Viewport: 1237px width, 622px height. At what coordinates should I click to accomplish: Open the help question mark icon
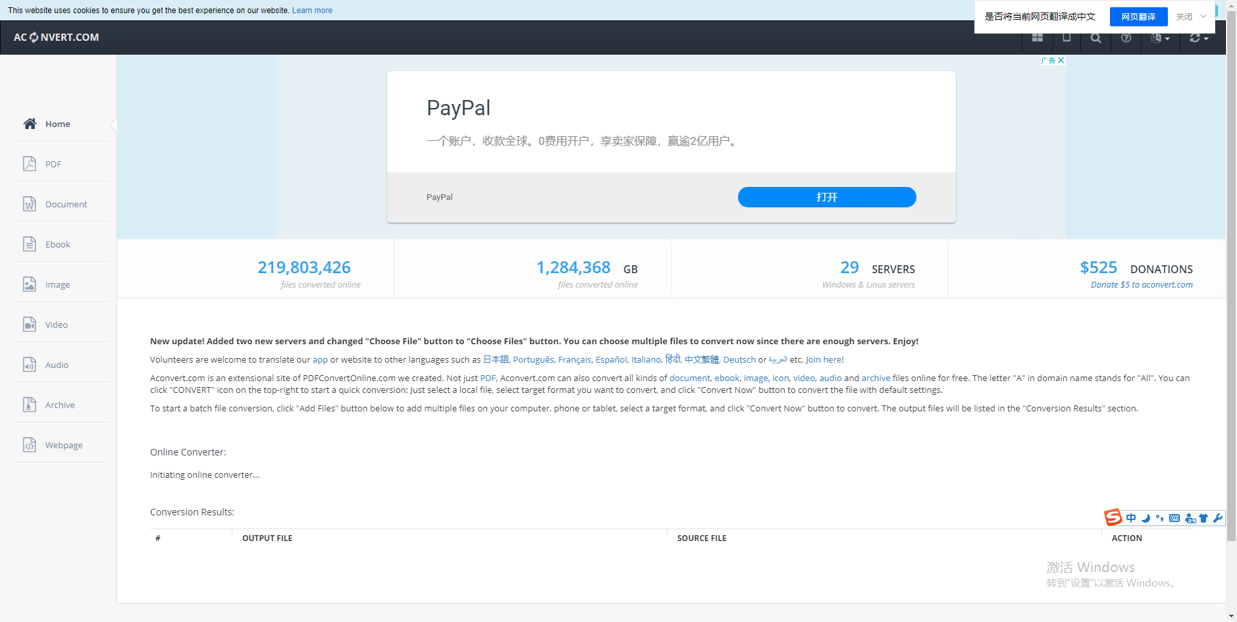click(1126, 38)
